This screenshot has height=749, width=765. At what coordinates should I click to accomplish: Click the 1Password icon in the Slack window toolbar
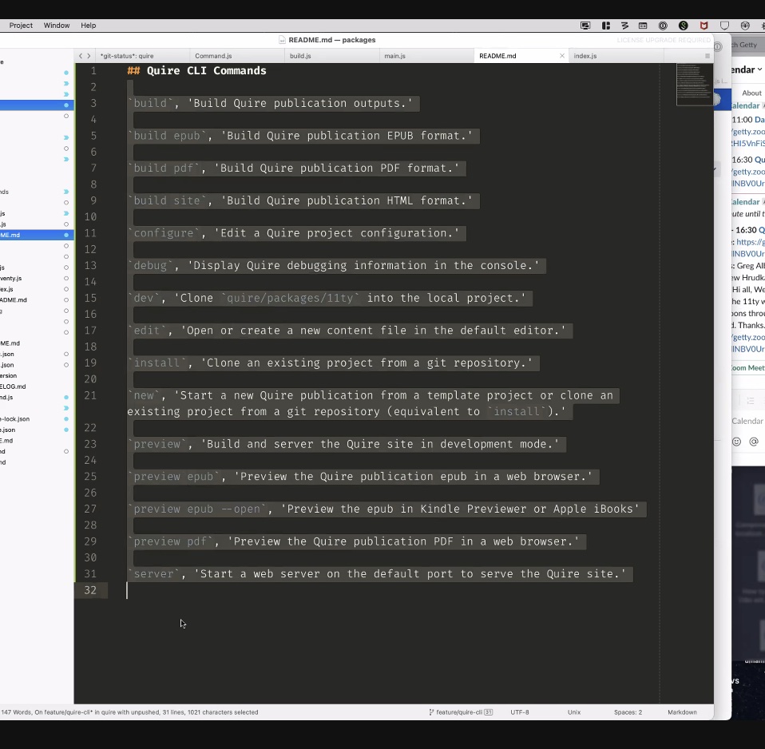[718, 47]
